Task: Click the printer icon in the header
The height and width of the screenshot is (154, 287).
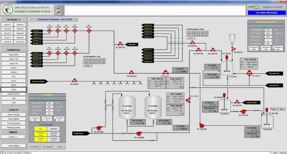Action: point(58,7)
